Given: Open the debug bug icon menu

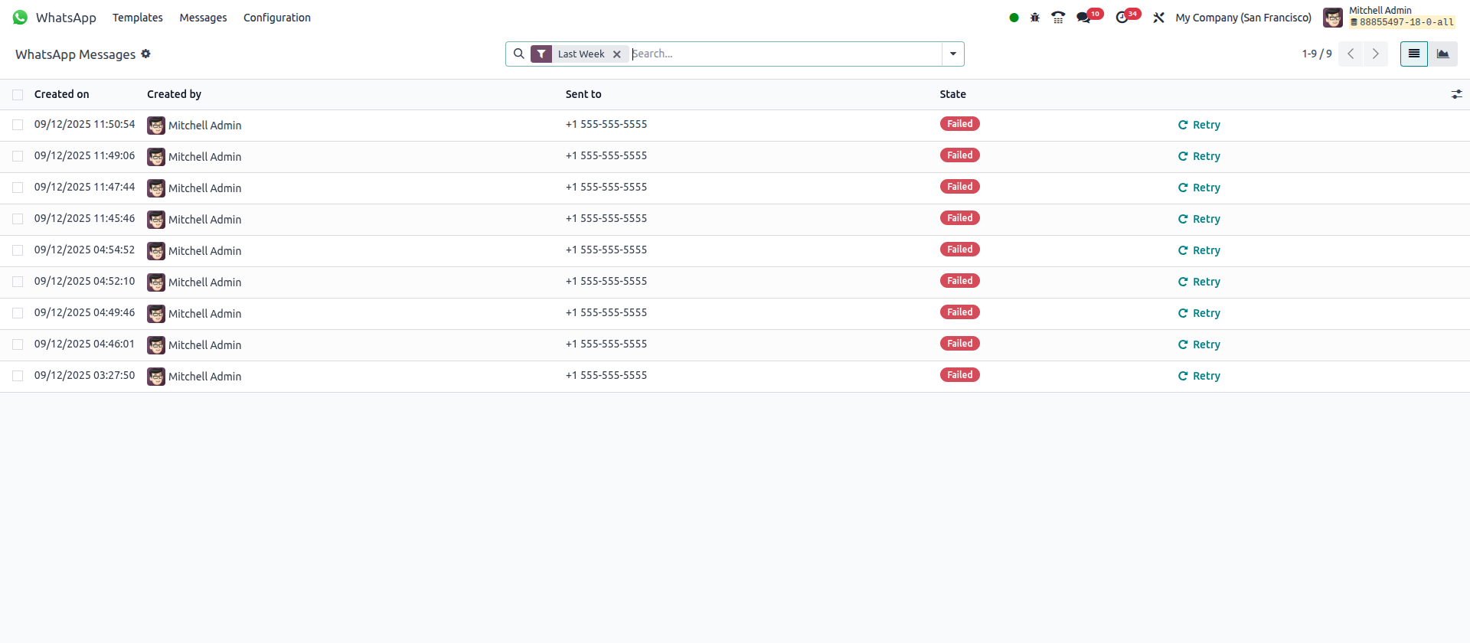Looking at the screenshot, I should coord(1034,18).
